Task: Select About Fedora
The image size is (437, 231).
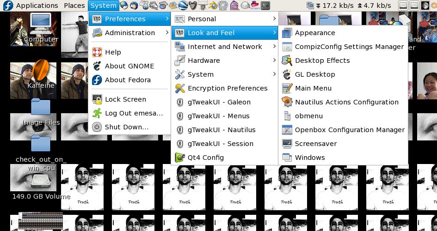Action: click(x=129, y=80)
